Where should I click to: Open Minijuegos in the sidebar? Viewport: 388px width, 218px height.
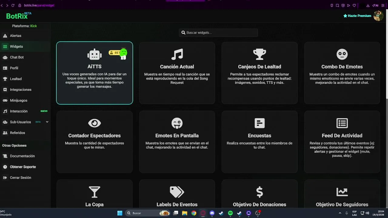[25, 101]
